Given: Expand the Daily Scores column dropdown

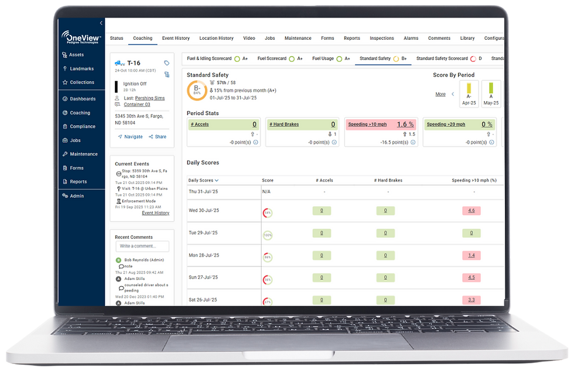Looking at the screenshot, I should pyautogui.click(x=217, y=181).
